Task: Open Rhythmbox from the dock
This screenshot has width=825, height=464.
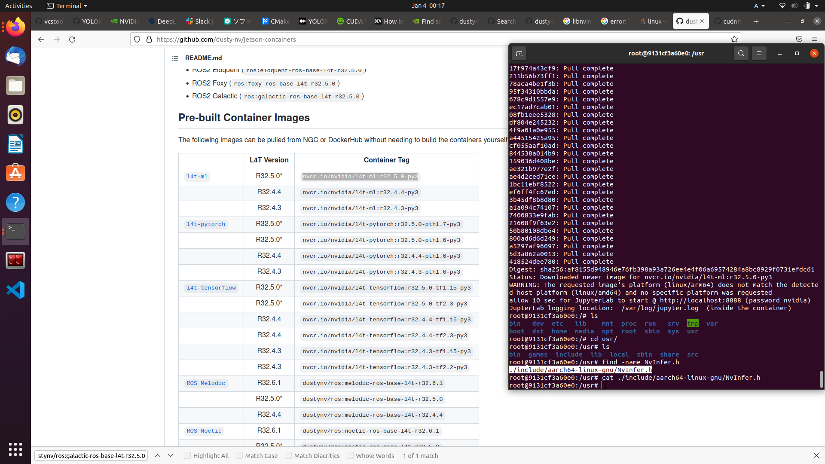Action: [15, 115]
